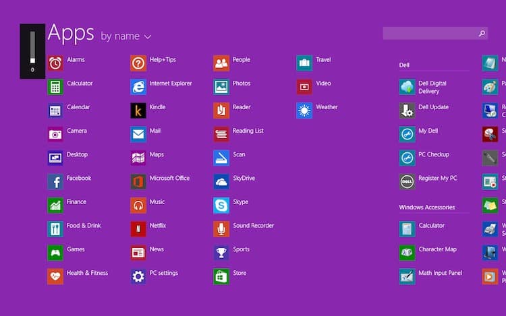Launch the Music app icon
This screenshot has height=316, width=506.
click(x=138, y=206)
